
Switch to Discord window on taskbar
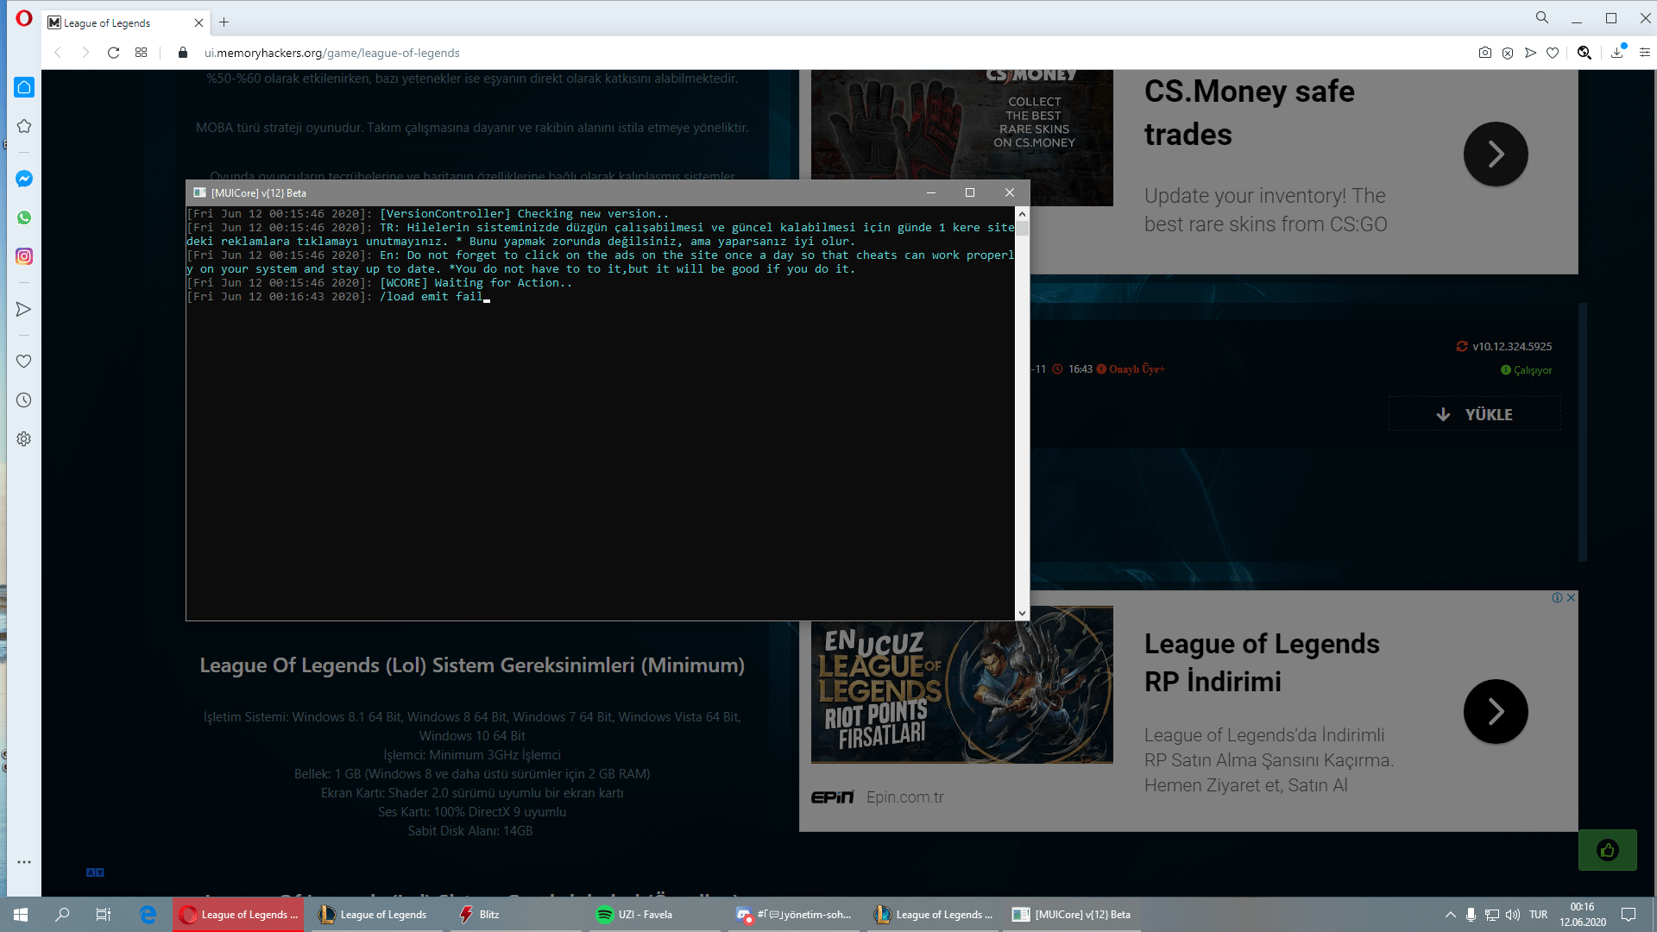click(x=794, y=915)
